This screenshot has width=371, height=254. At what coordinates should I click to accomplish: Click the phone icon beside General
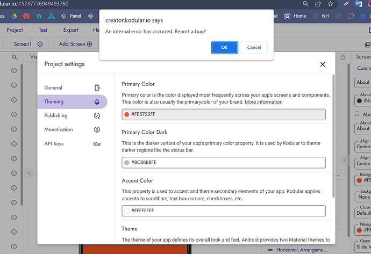(x=97, y=88)
